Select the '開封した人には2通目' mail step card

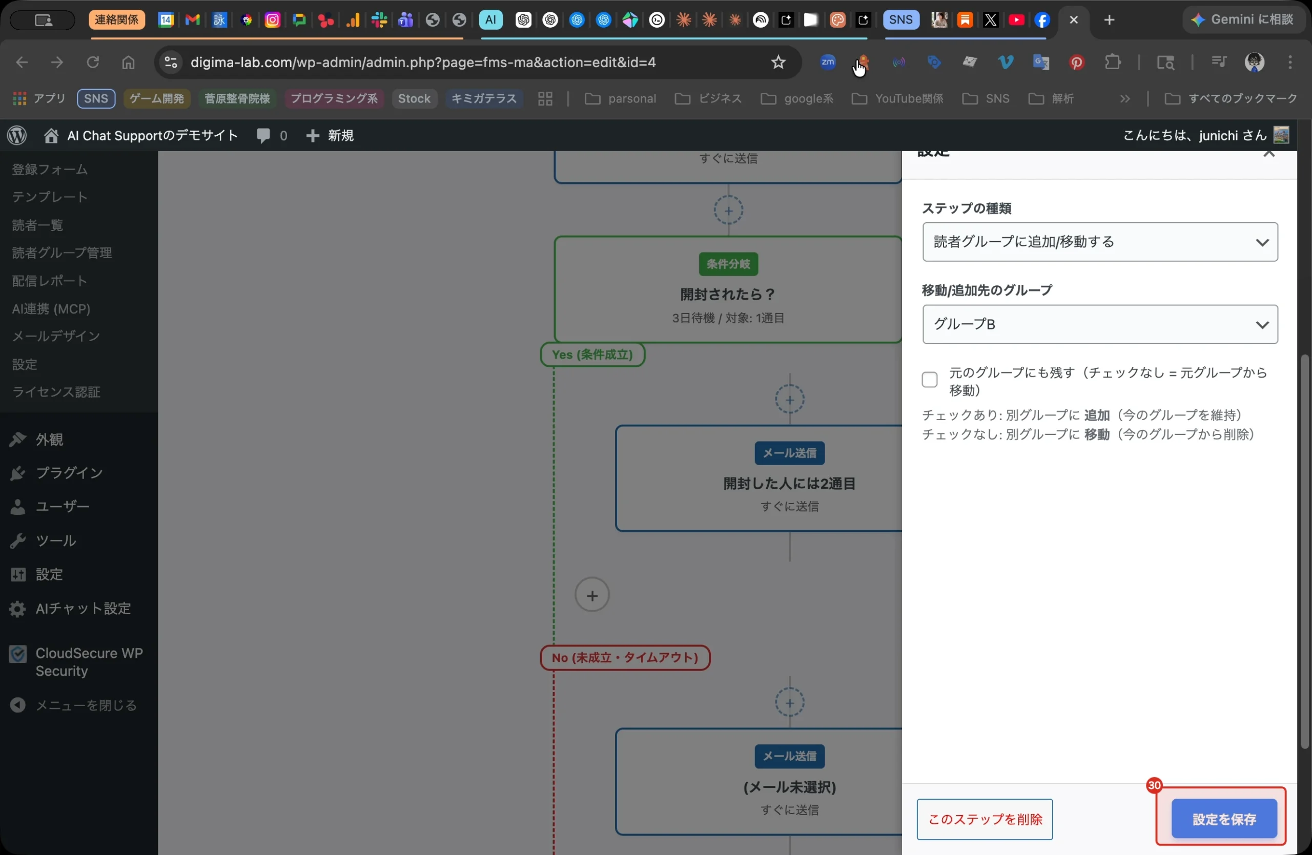758,479
